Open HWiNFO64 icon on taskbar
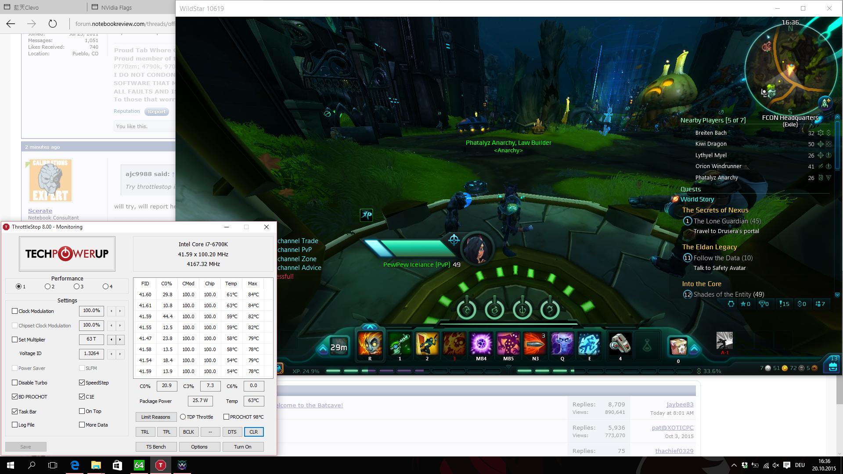Screen dimensions: 843x474 click(x=139, y=465)
